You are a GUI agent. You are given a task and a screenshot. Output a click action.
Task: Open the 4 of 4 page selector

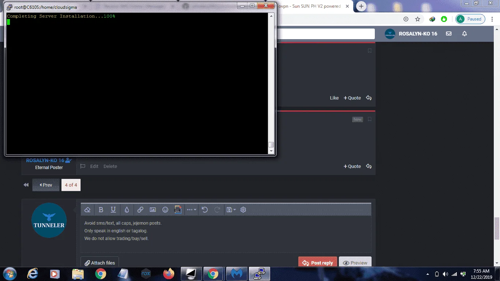coord(71,185)
